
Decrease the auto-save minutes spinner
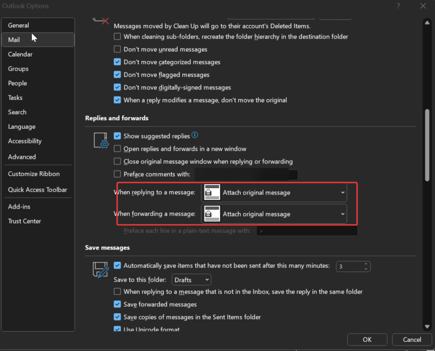pos(366,269)
